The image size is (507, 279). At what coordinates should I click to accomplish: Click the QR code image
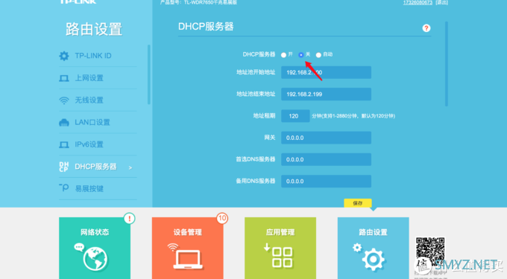(430, 251)
